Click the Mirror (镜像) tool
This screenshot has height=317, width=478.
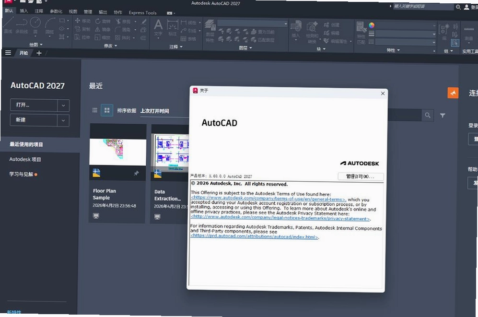(x=103, y=29)
